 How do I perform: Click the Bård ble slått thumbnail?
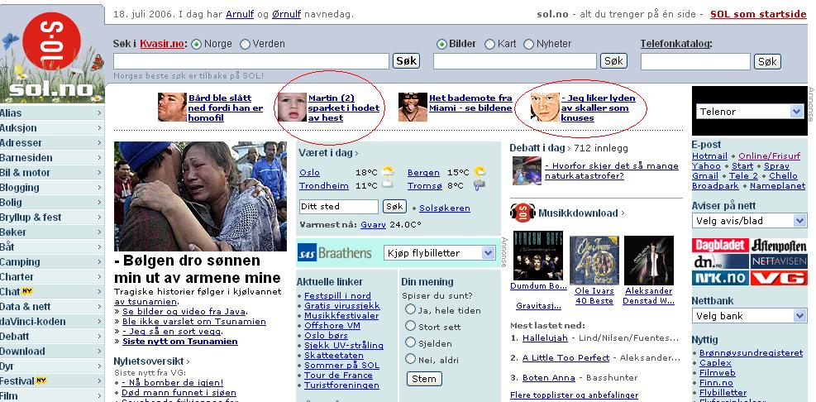(x=172, y=108)
